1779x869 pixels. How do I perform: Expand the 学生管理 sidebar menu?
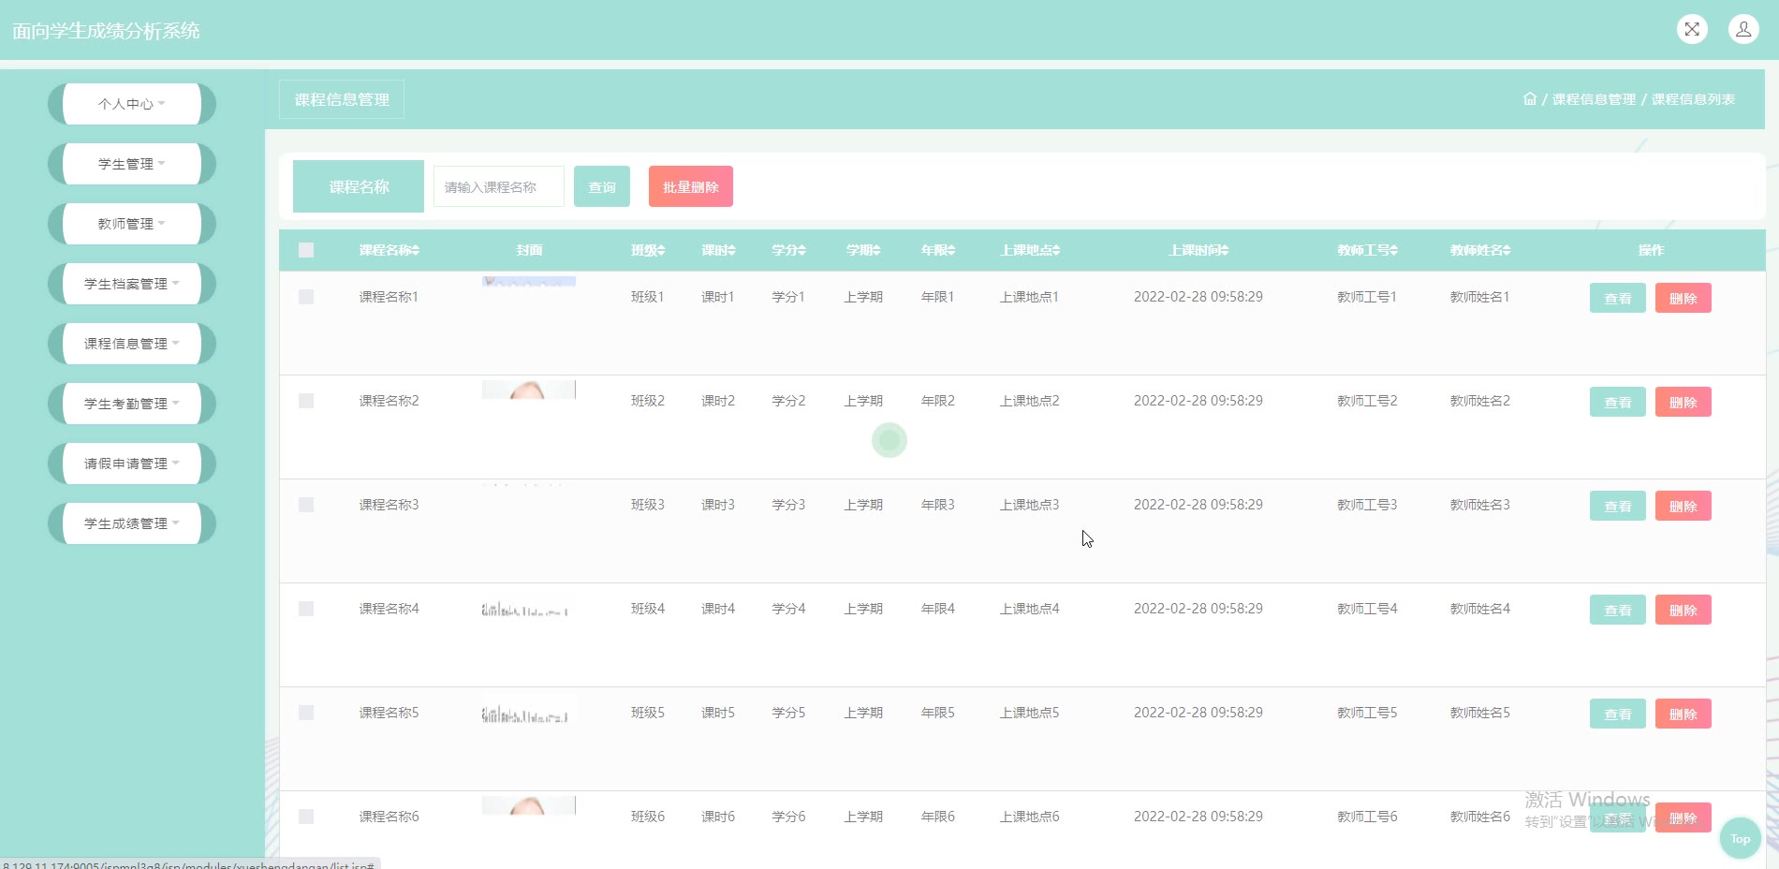(131, 164)
